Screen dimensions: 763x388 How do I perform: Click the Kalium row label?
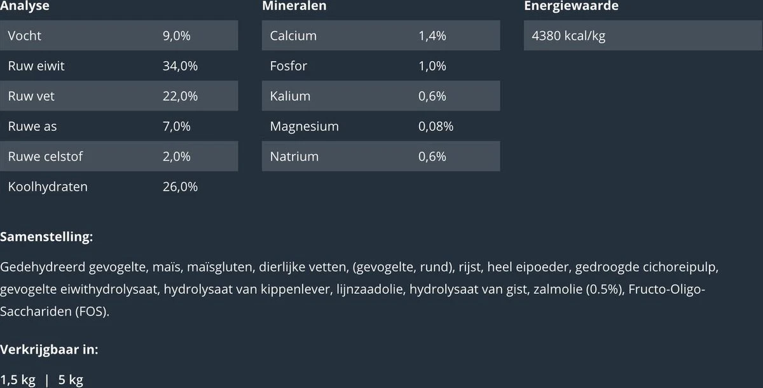click(290, 96)
